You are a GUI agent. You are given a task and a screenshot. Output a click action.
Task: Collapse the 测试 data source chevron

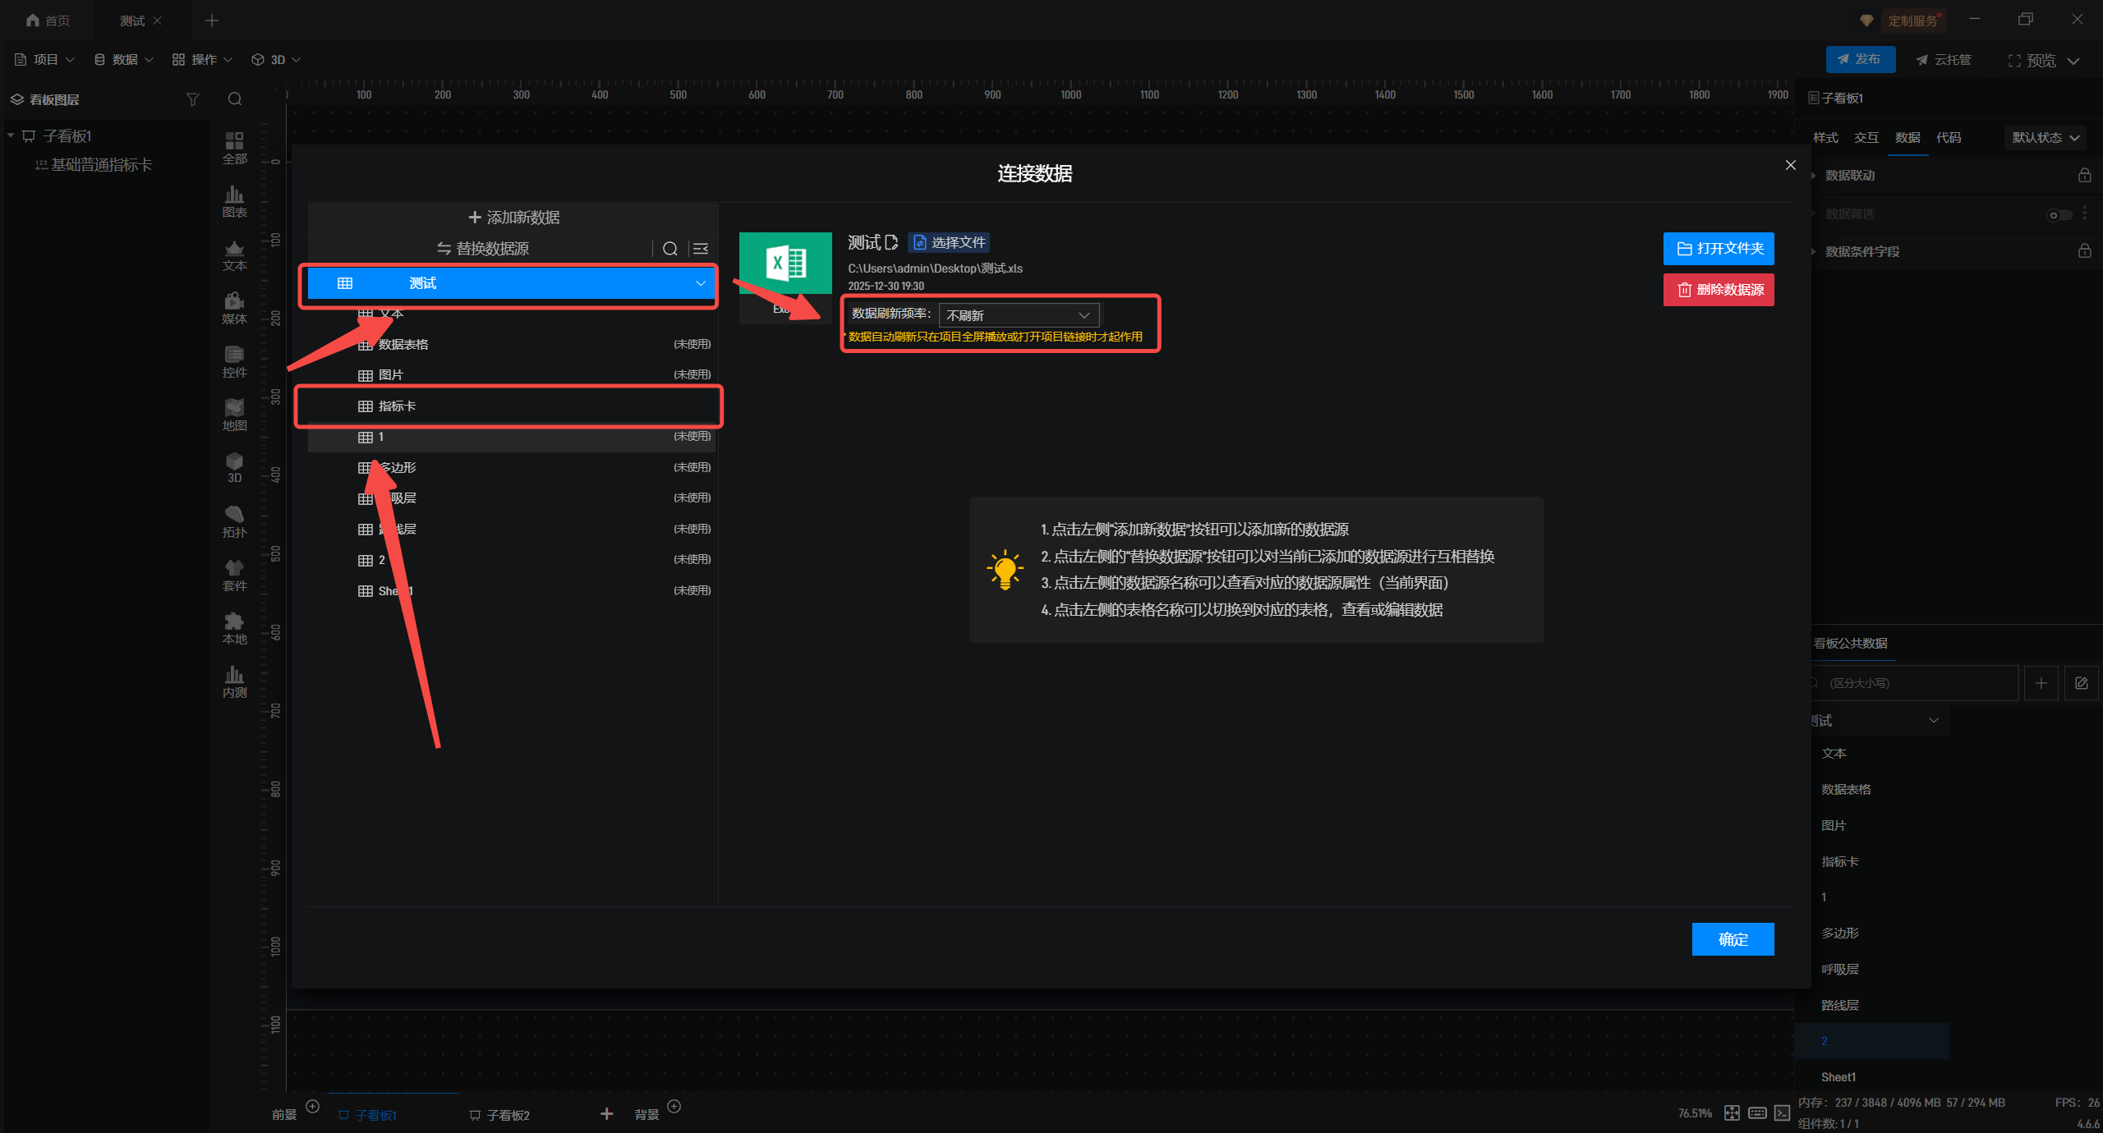coord(700,283)
